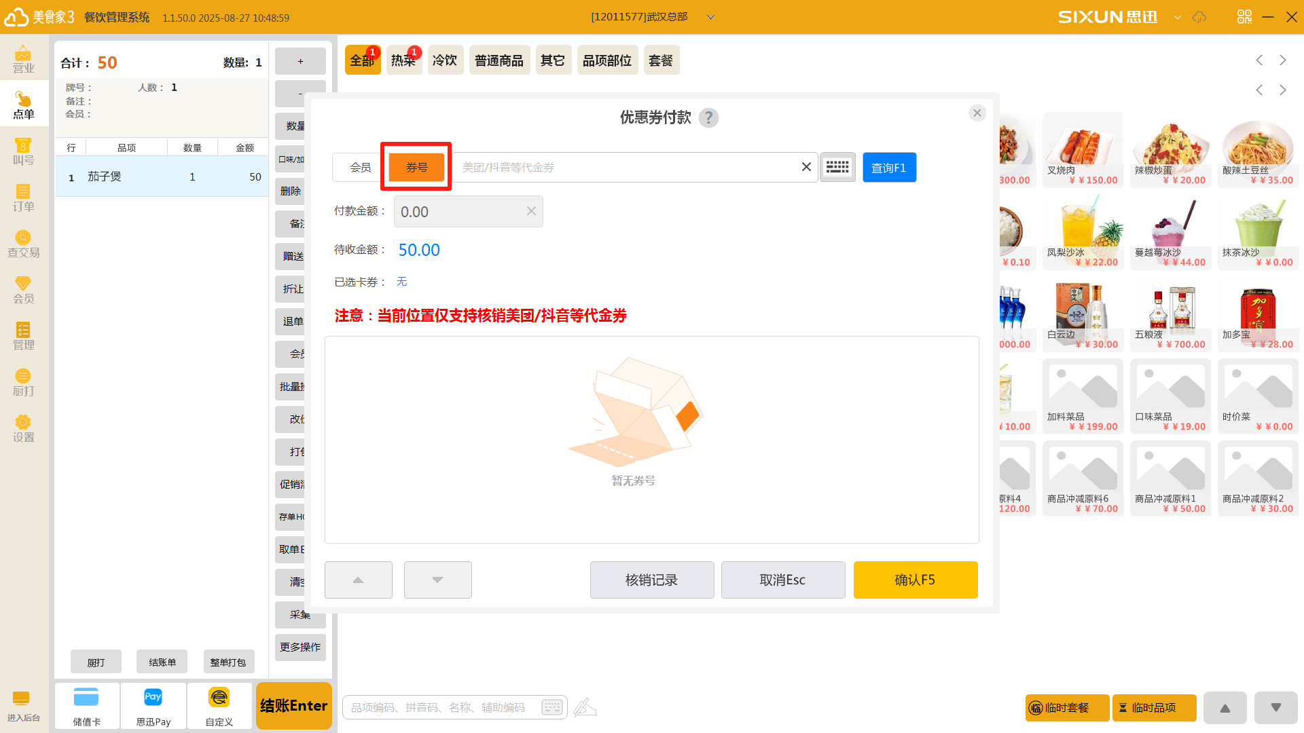Viewport: 1304px width, 733px height.
Task: Close the coupon payment dialog
Action: click(x=977, y=113)
